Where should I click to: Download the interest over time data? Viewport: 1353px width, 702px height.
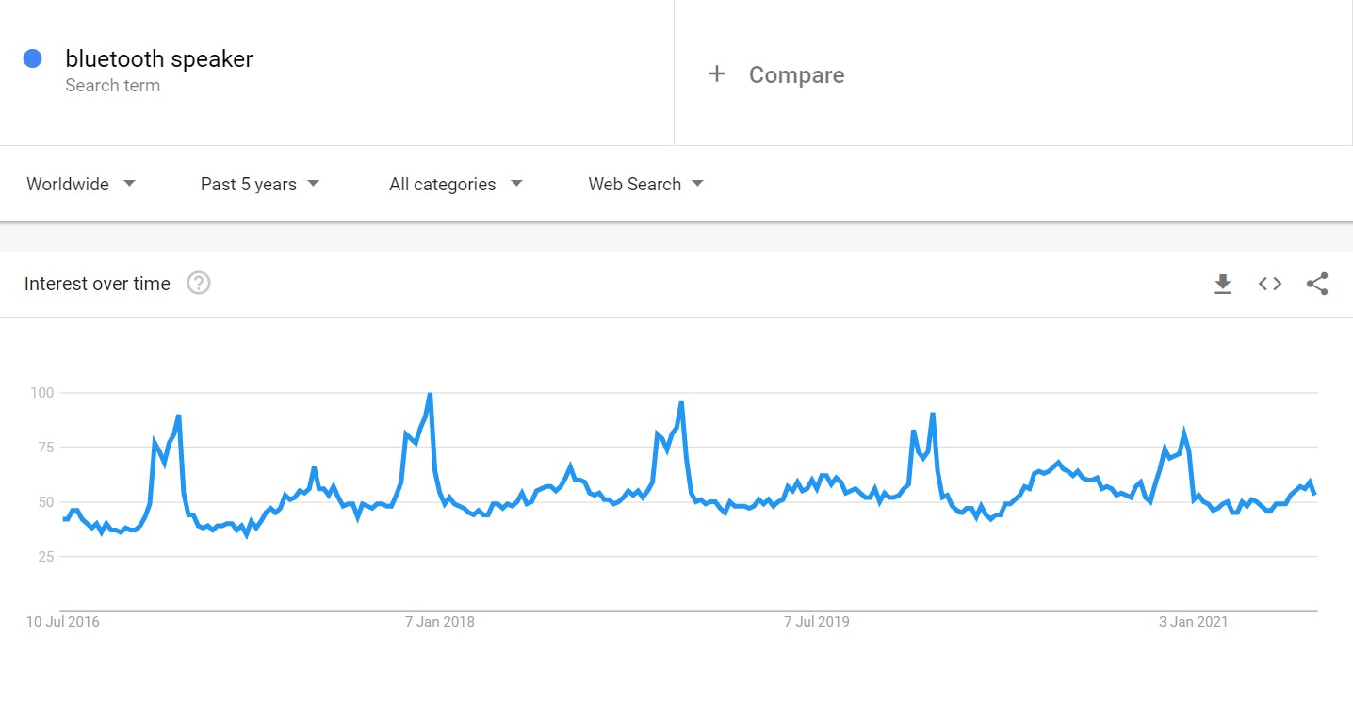click(x=1223, y=284)
